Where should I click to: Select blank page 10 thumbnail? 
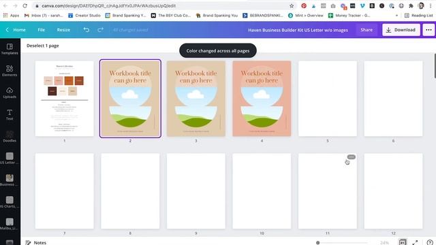pos(262,191)
